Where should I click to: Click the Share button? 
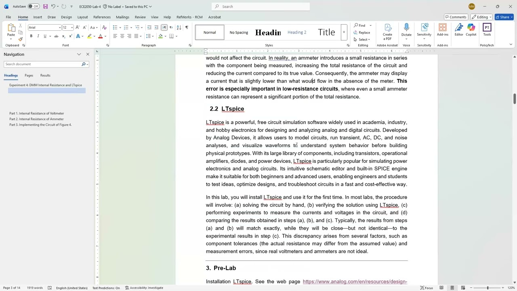click(x=504, y=17)
